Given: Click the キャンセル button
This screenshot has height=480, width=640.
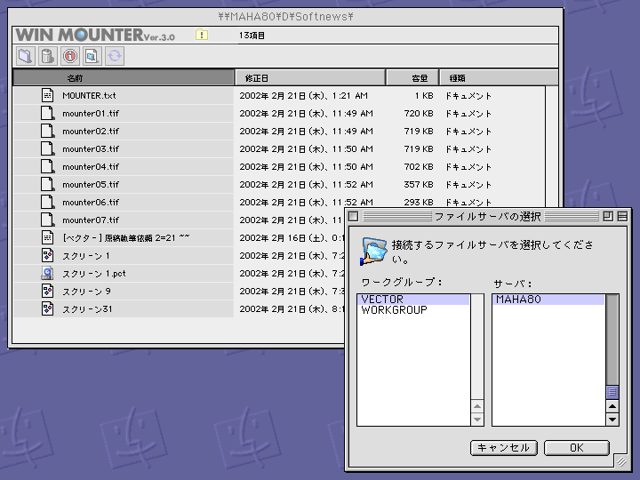Looking at the screenshot, I should (x=504, y=448).
